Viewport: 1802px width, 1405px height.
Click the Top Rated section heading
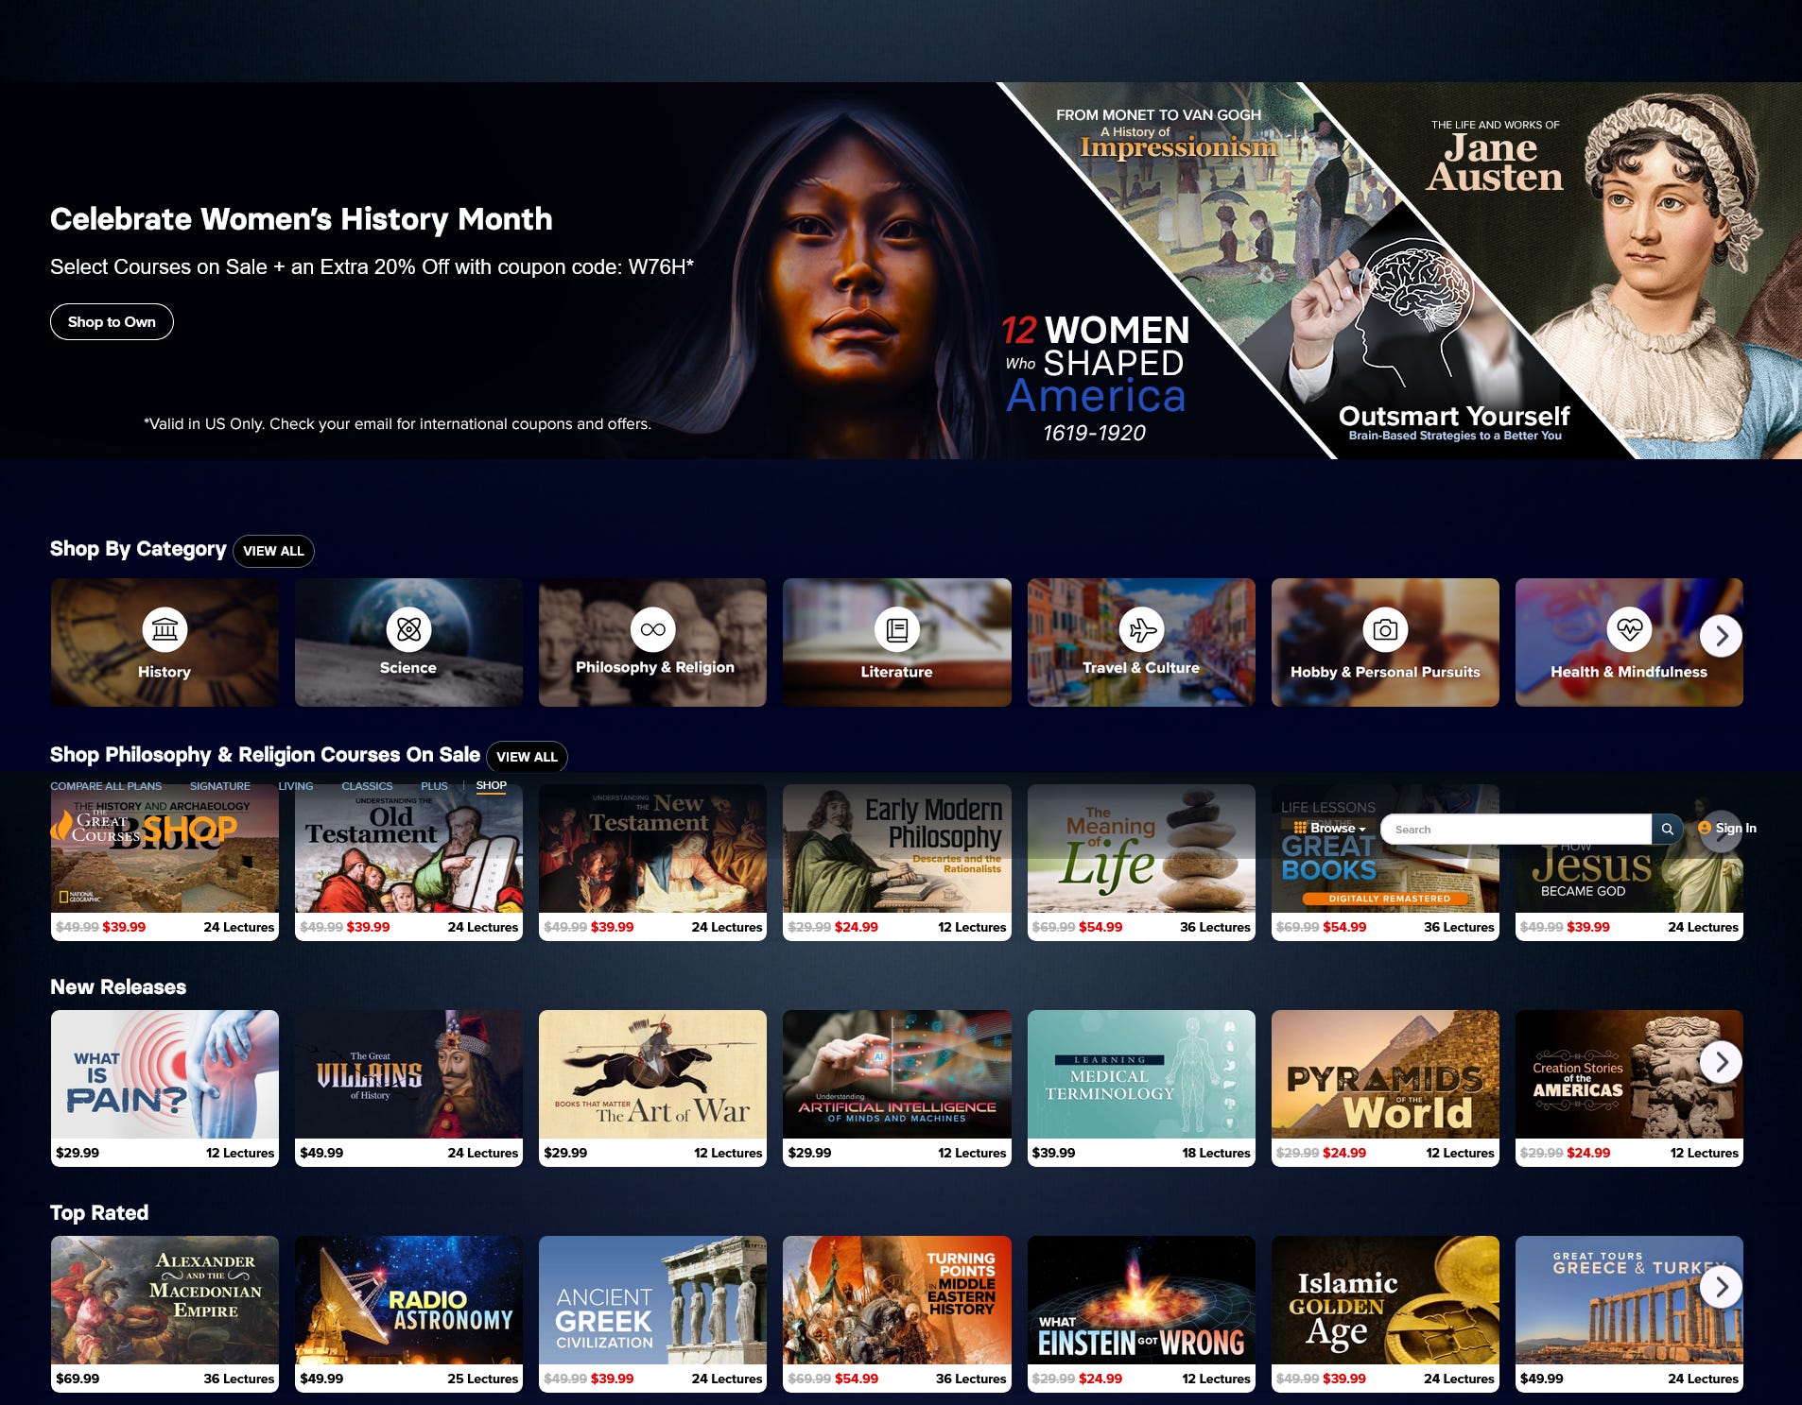coord(99,1212)
